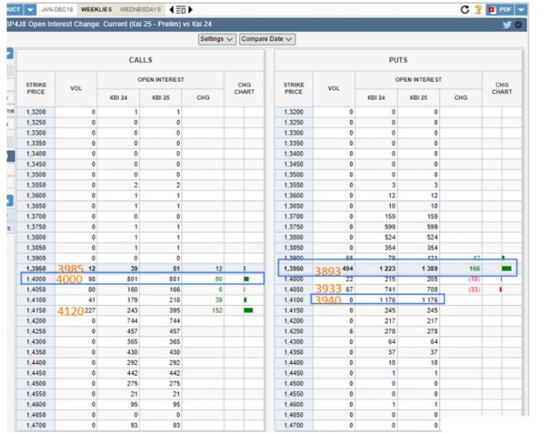This screenshot has width=559, height=434.
Task: Click Puts CHG column header
Action: pos(461,98)
